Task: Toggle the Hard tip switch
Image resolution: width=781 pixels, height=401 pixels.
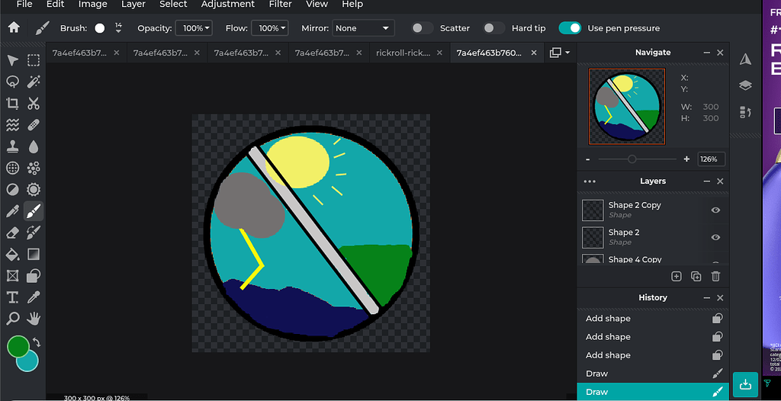Action: [x=494, y=28]
